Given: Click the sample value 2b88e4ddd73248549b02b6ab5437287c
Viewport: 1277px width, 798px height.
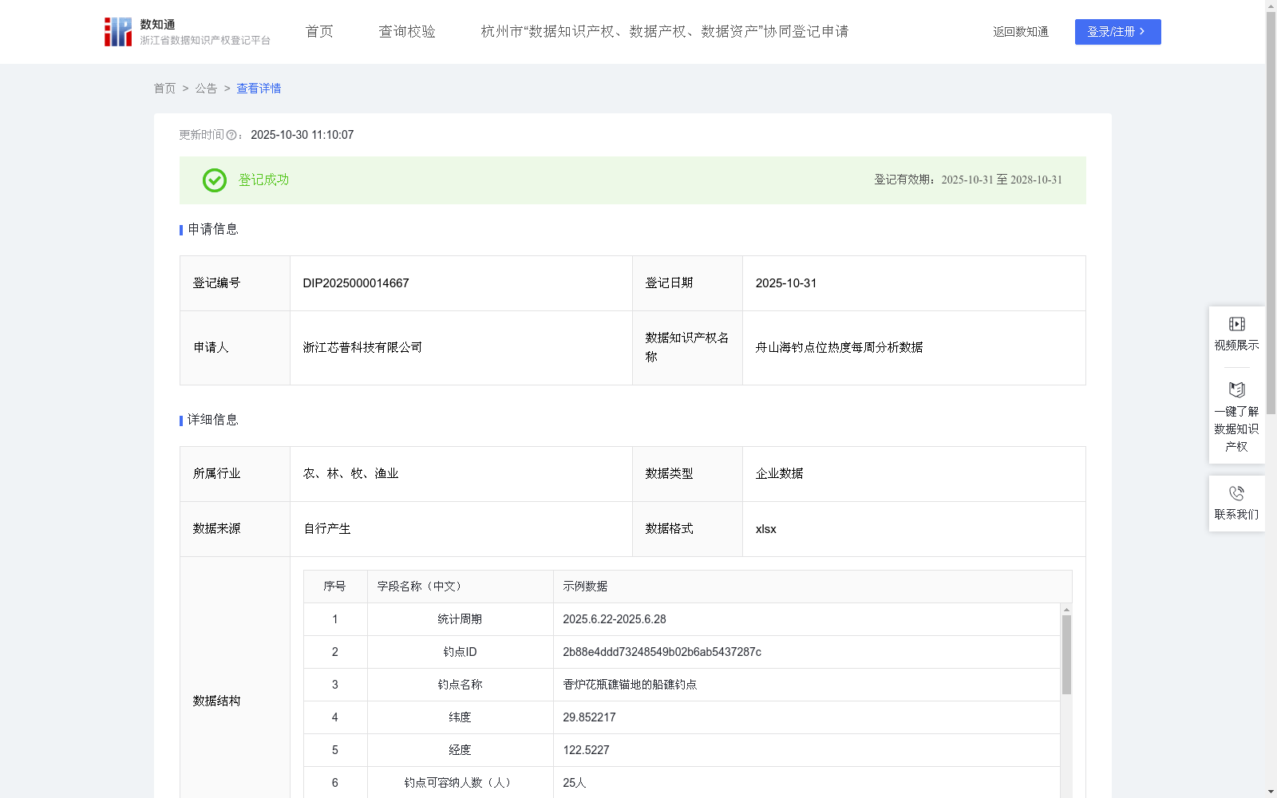Looking at the screenshot, I should pos(662,652).
